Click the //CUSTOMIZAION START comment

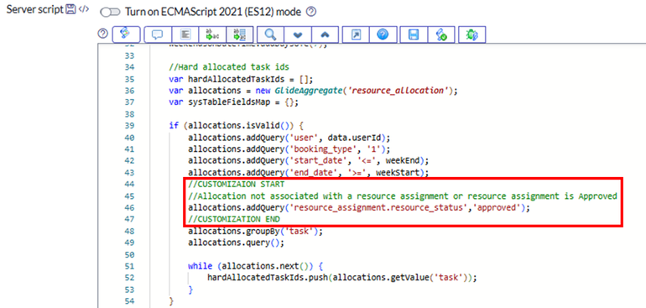point(236,184)
